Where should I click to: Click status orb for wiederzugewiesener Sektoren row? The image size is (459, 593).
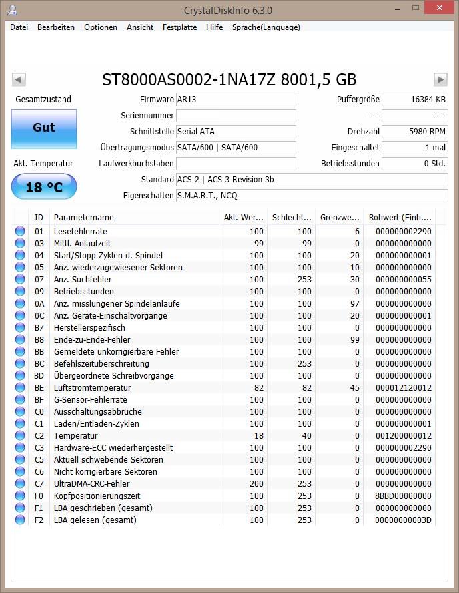[20, 267]
